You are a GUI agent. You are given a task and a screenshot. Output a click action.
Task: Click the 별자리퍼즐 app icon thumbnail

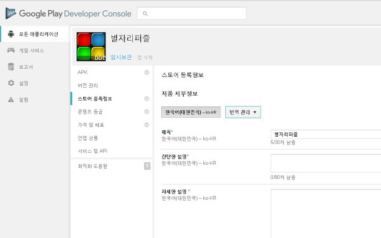click(x=91, y=46)
